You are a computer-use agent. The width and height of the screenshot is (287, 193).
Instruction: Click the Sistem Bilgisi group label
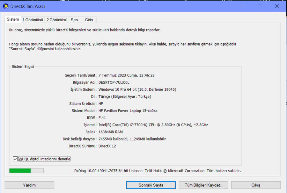(23, 67)
